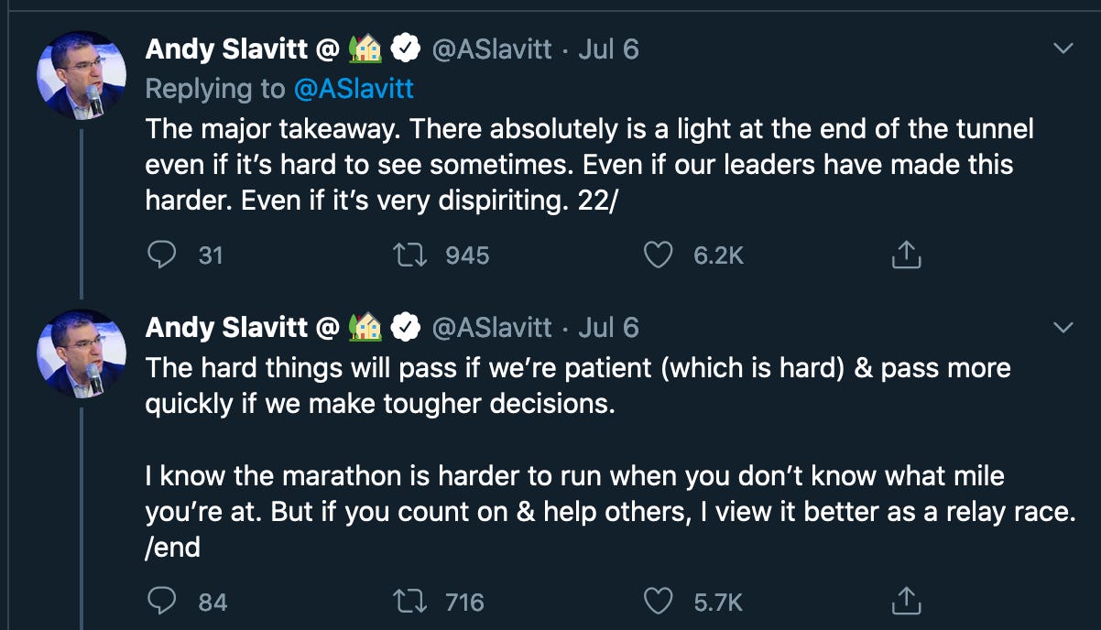Image resolution: width=1101 pixels, height=630 pixels.
Task: Reply to the tweet ending in /end
Action: 162,601
